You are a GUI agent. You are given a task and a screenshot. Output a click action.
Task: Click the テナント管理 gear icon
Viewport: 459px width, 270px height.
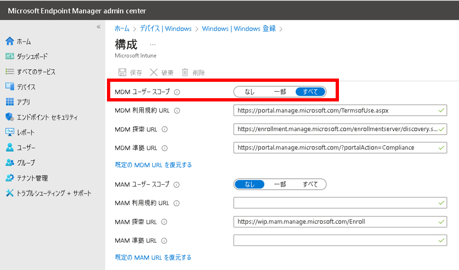pyautogui.click(x=10, y=178)
